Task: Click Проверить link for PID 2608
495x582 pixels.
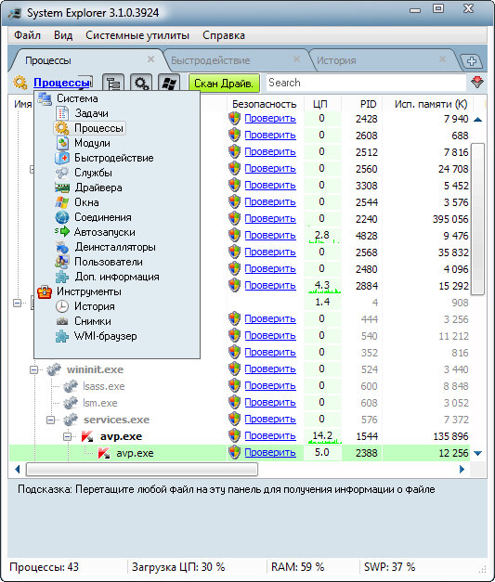Action: 270,136
